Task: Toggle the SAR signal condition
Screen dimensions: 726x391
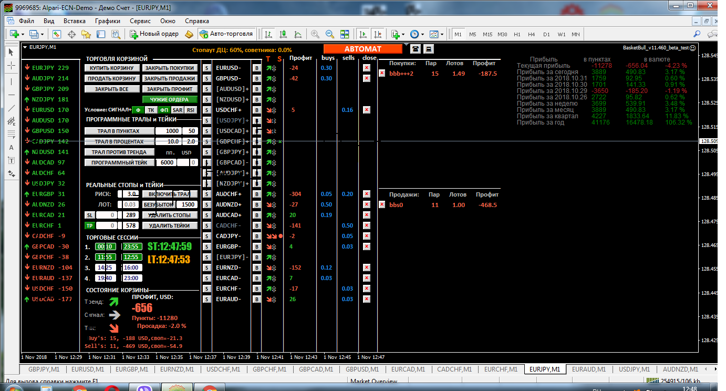Action: click(178, 110)
